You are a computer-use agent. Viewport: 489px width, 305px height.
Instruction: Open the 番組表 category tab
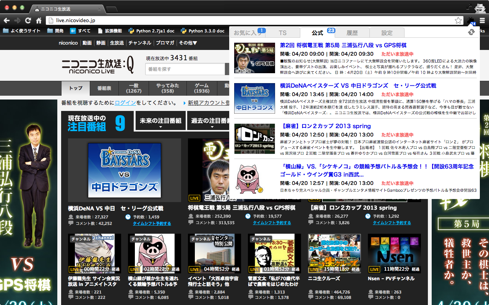[x=104, y=88]
